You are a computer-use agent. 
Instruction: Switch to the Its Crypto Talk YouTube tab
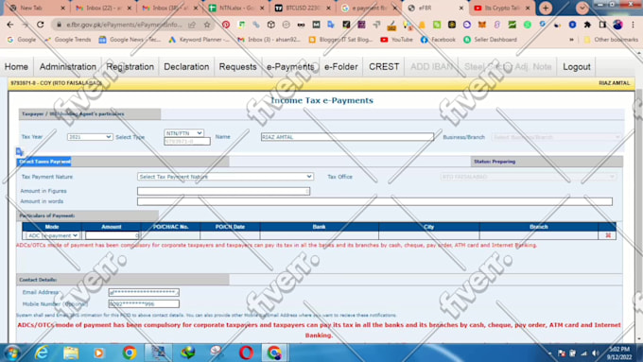502,9
